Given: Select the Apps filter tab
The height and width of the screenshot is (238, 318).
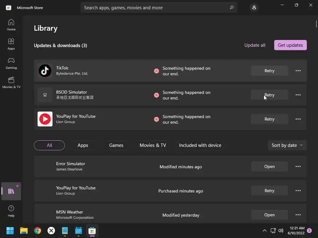Looking at the screenshot, I should 83,145.
